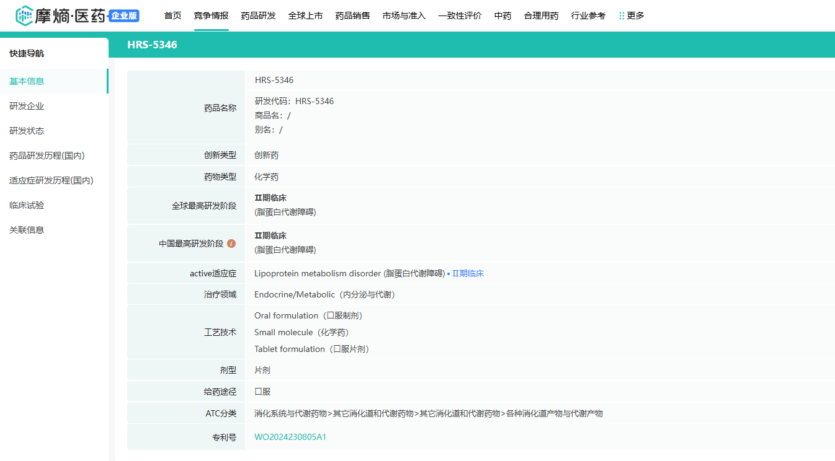Go to 药品研发 in top navigation
The width and height of the screenshot is (835, 461).
(258, 15)
